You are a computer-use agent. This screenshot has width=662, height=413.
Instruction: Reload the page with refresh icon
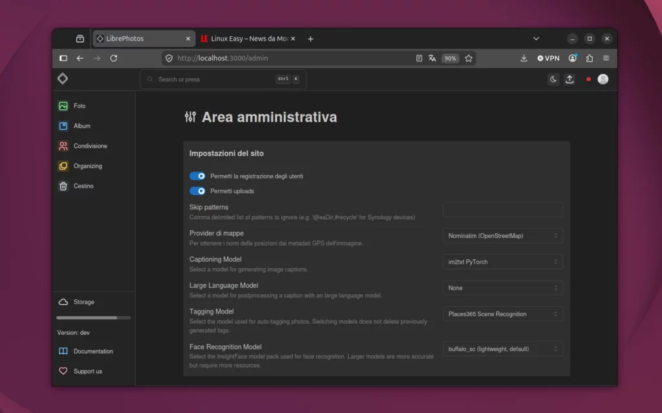click(114, 58)
